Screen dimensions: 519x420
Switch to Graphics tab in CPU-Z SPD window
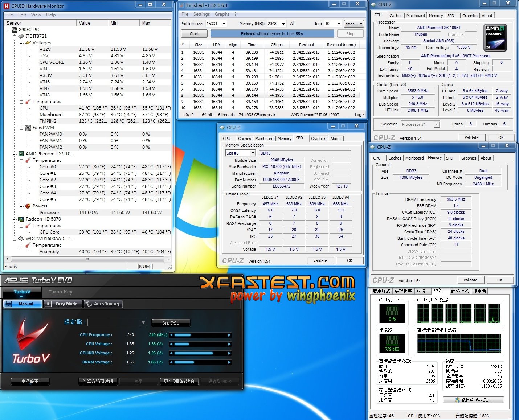coord(319,139)
